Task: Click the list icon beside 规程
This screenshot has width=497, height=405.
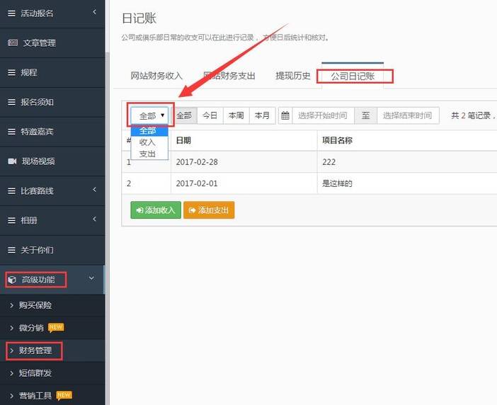Action: pyautogui.click(x=11, y=72)
